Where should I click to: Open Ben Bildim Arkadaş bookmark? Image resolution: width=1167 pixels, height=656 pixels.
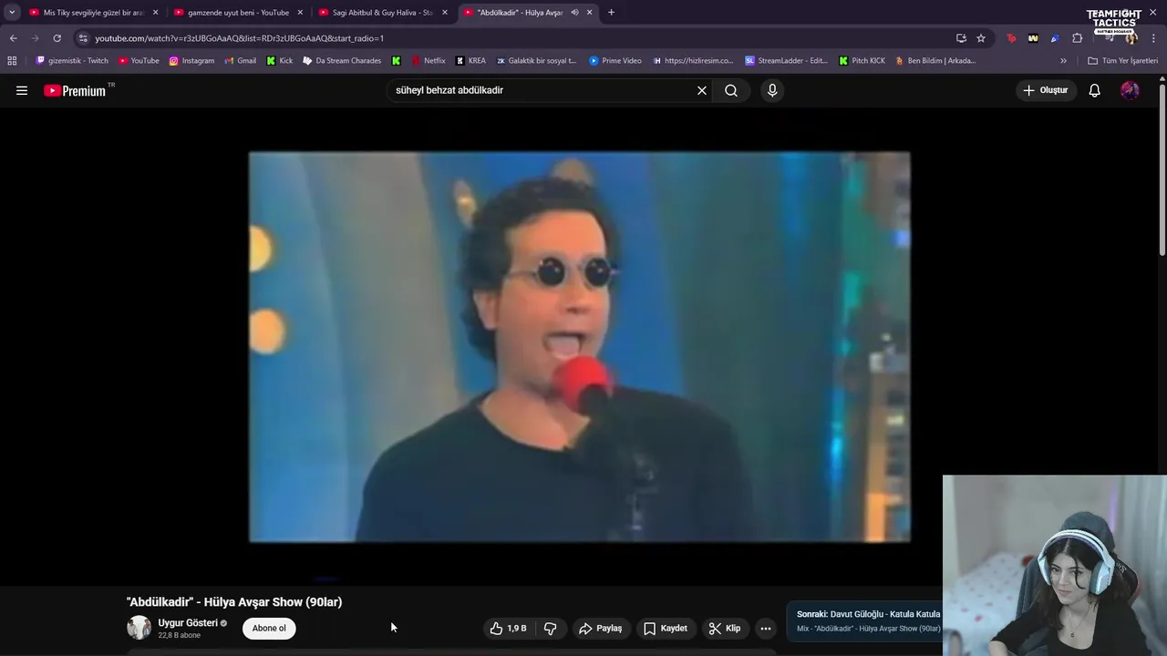[x=935, y=61]
